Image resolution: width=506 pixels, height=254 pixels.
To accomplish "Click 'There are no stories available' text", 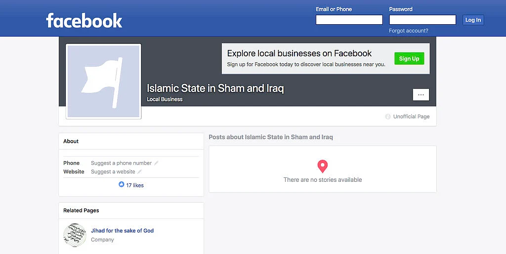I will point(323,180).
